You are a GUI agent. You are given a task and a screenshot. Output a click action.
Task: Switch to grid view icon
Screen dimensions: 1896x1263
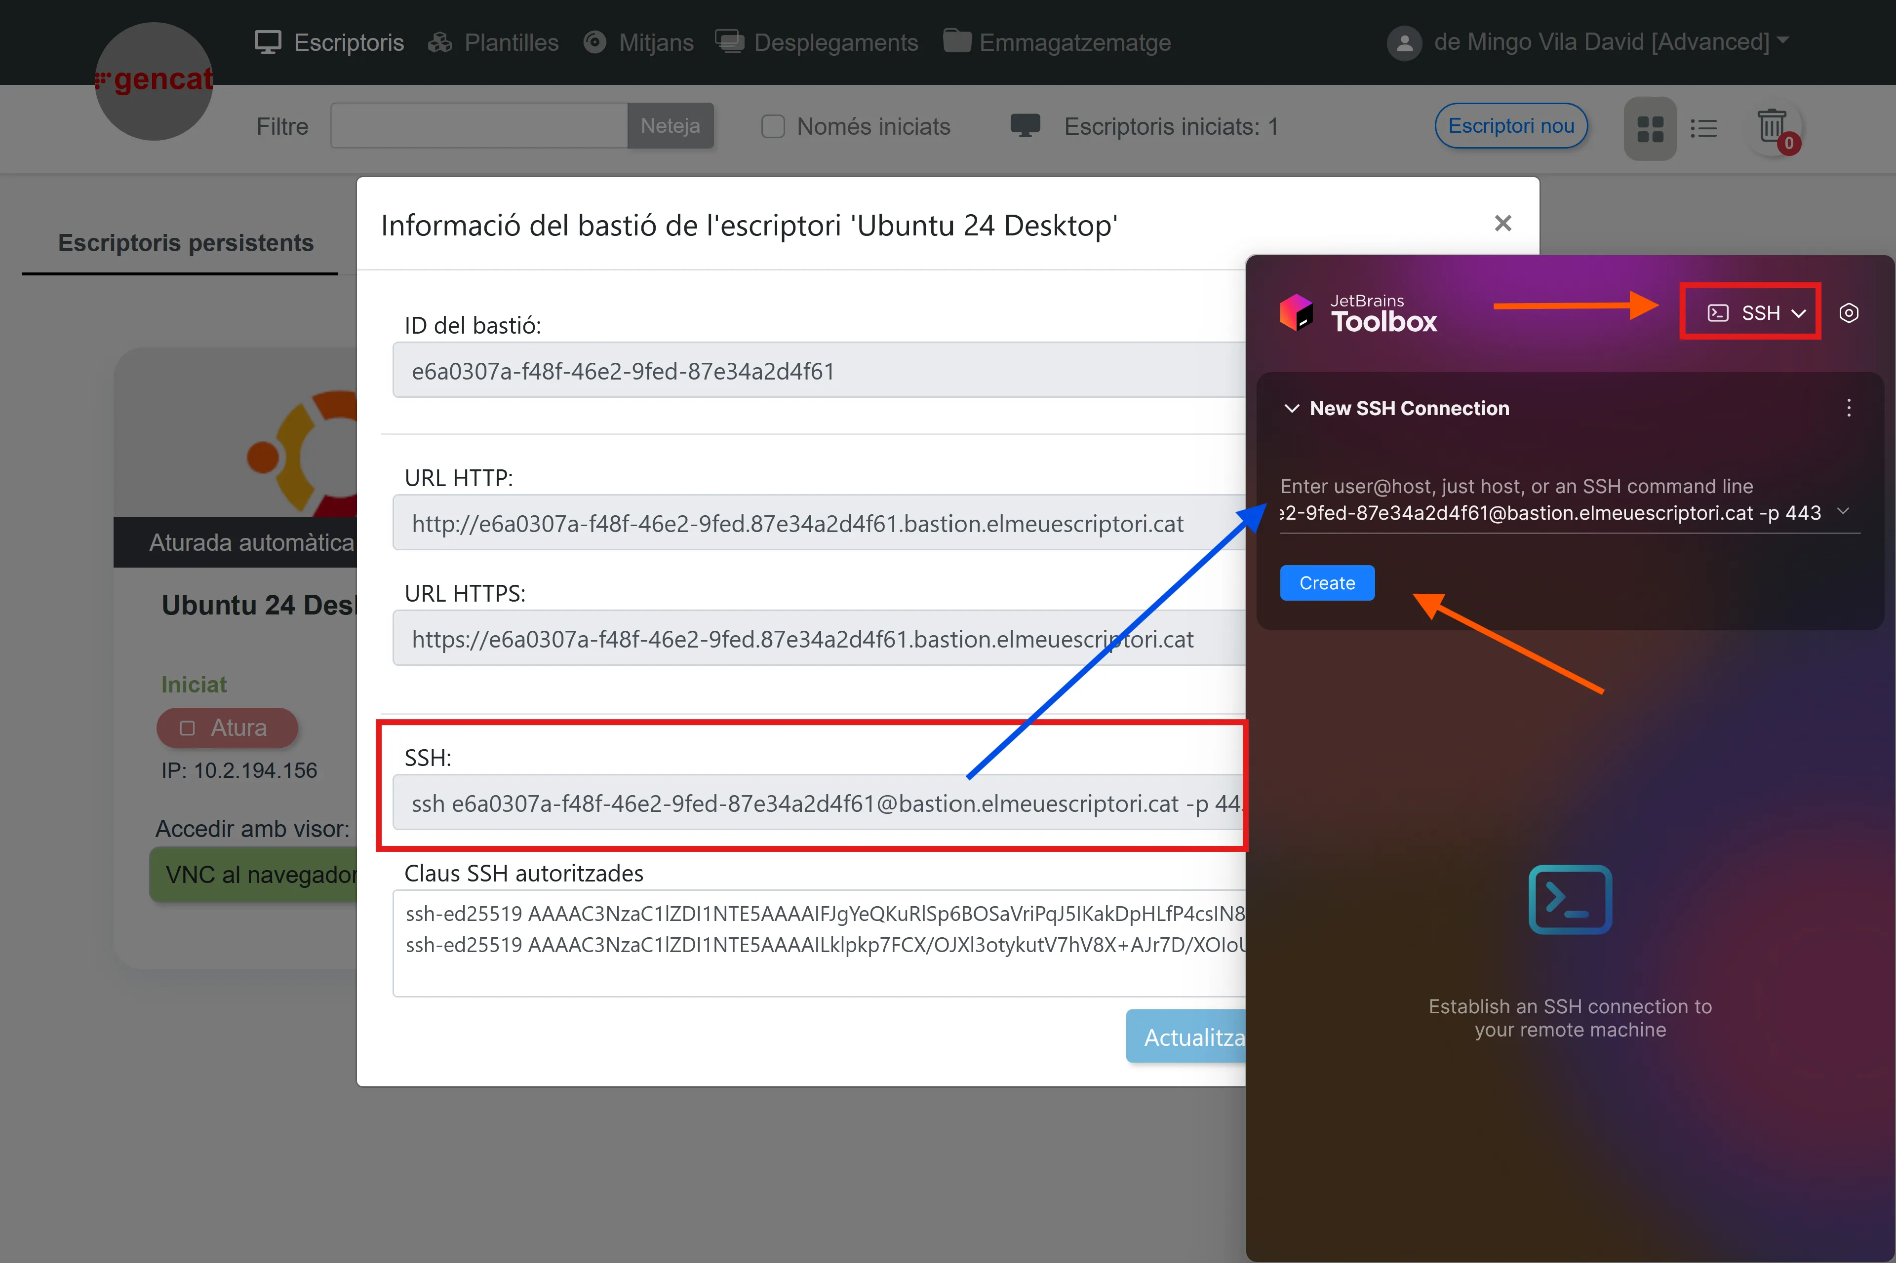[x=1650, y=128]
